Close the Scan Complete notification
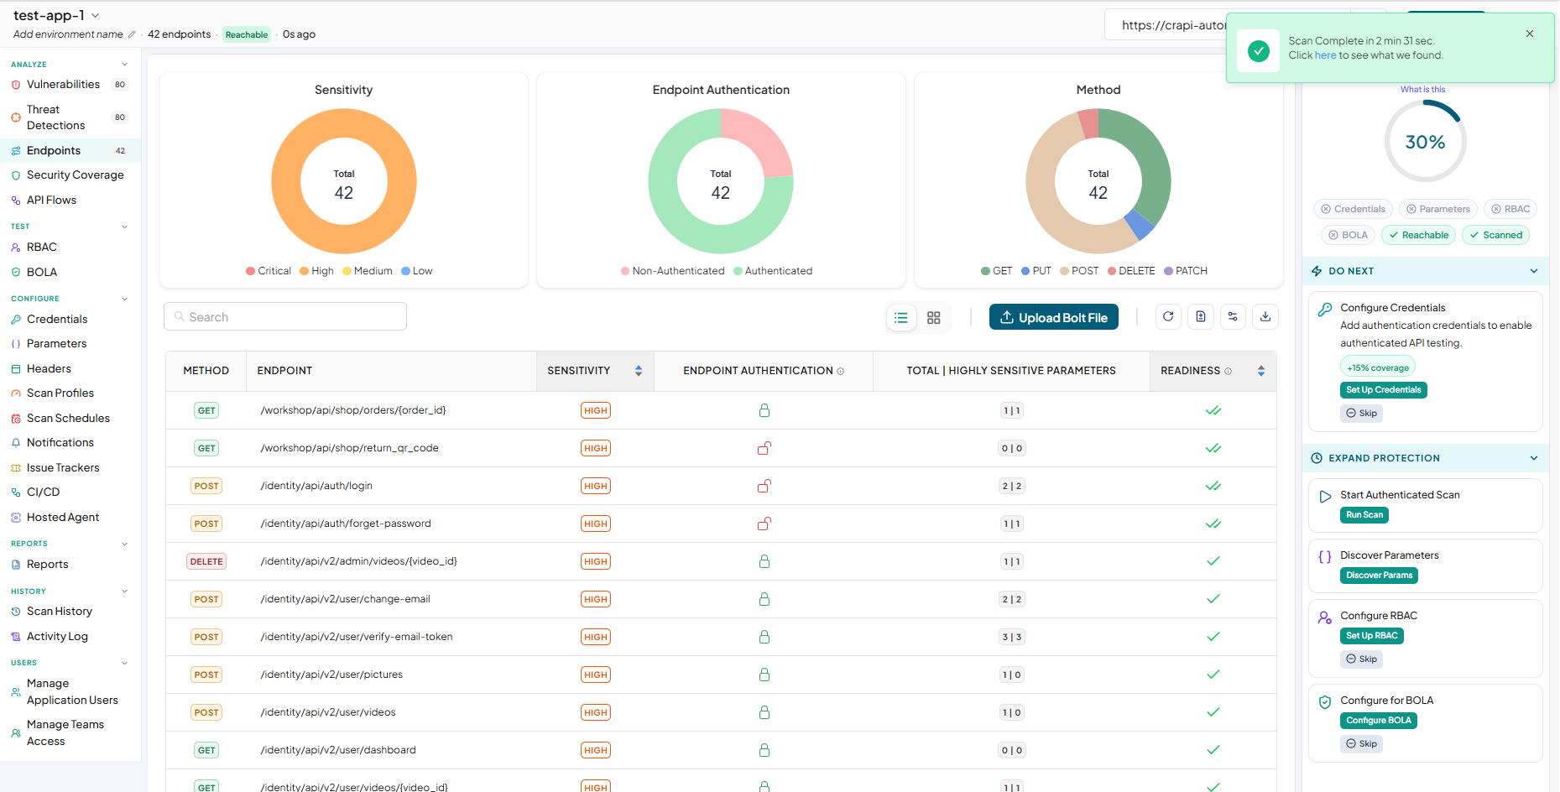This screenshot has height=792, width=1560. (1530, 34)
